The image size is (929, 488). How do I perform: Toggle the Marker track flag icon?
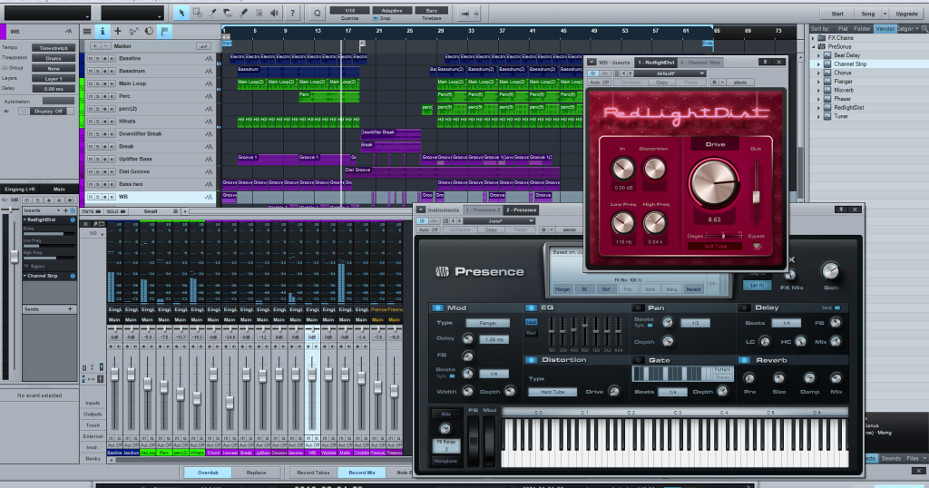tap(165, 32)
